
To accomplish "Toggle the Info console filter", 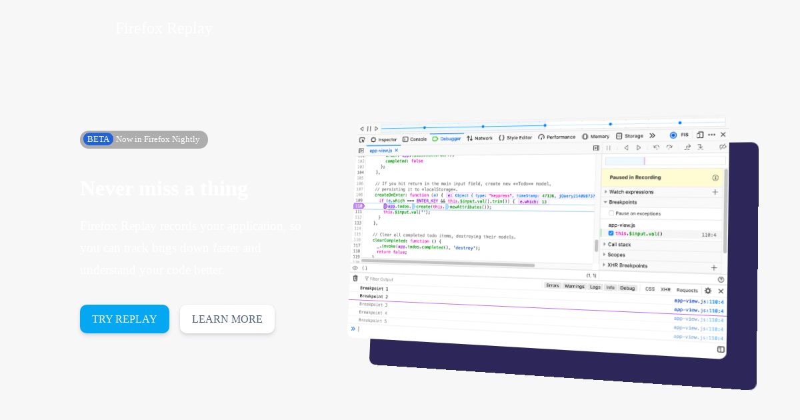I will pos(610,287).
